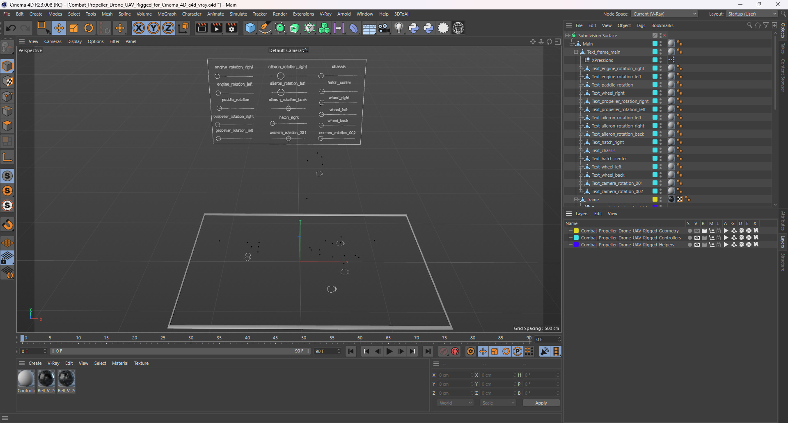Open Layers panel Edit menu

(598, 214)
